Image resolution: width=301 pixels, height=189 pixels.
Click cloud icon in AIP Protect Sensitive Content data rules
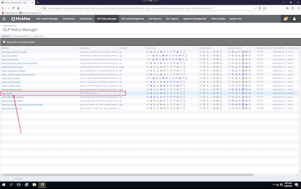[x=177, y=52]
